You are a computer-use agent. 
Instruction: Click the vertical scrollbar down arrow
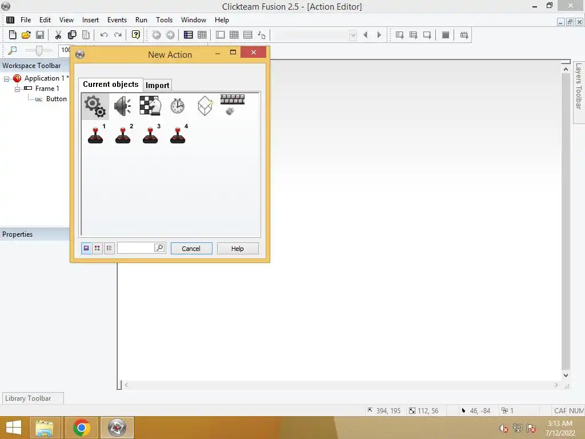[566, 375]
